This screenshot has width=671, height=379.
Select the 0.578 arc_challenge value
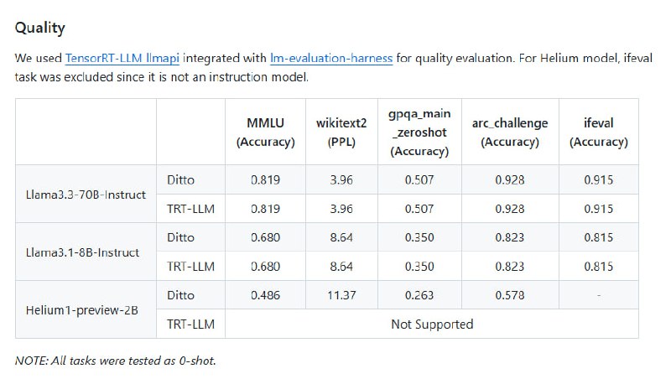[x=509, y=295]
